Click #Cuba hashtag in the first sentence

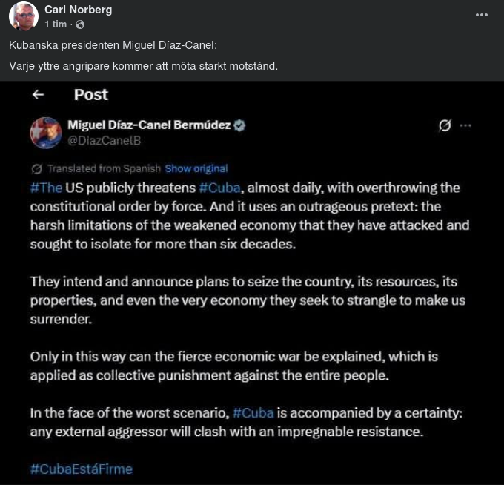click(219, 188)
